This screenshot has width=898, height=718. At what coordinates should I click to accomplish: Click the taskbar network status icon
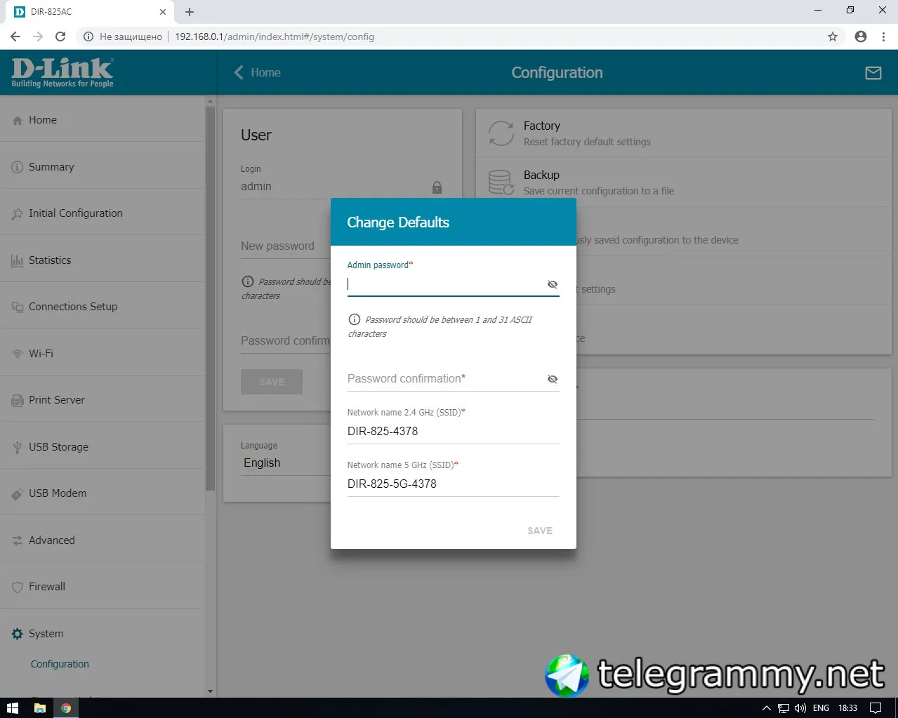pyautogui.click(x=784, y=708)
